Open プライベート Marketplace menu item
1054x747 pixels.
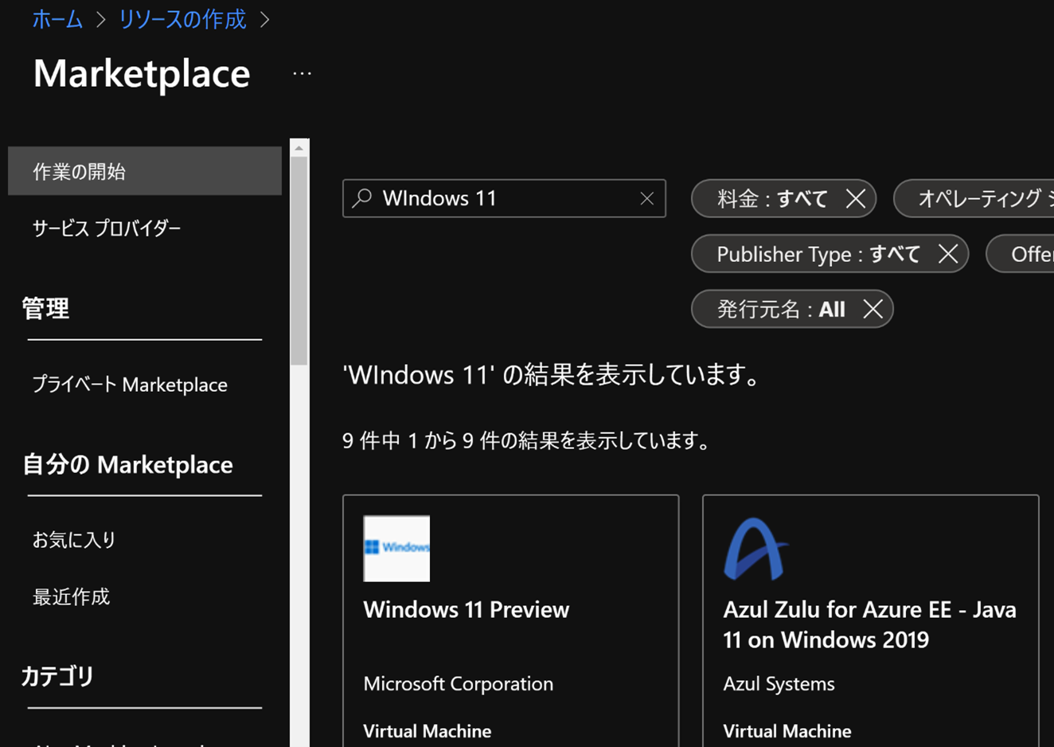(x=130, y=385)
